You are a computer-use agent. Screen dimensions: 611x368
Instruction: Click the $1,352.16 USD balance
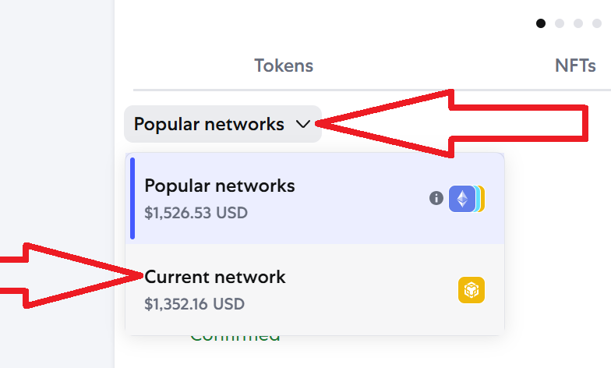click(x=195, y=304)
